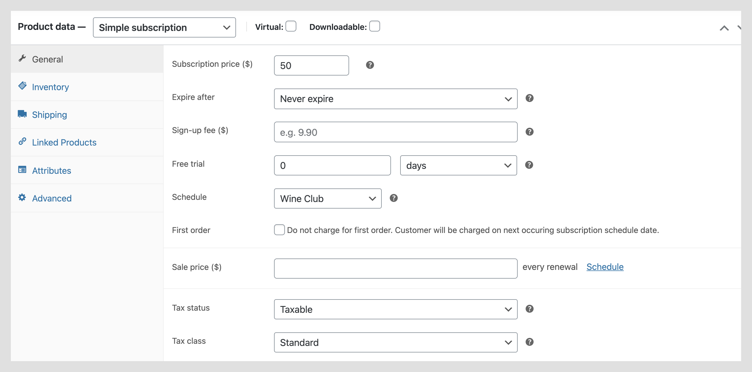
Task: Click the Sign-up fee help question mark
Action: [x=529, y=132]
